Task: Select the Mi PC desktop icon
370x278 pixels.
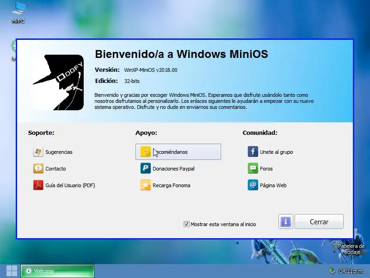Action: pyautogui.click(x=18, y=13)
